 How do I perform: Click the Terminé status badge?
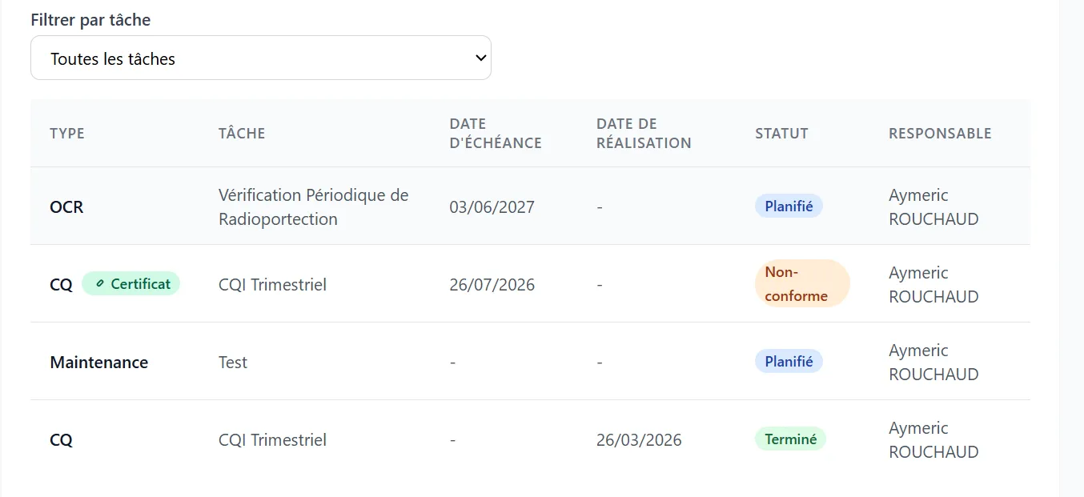point(790,439)
